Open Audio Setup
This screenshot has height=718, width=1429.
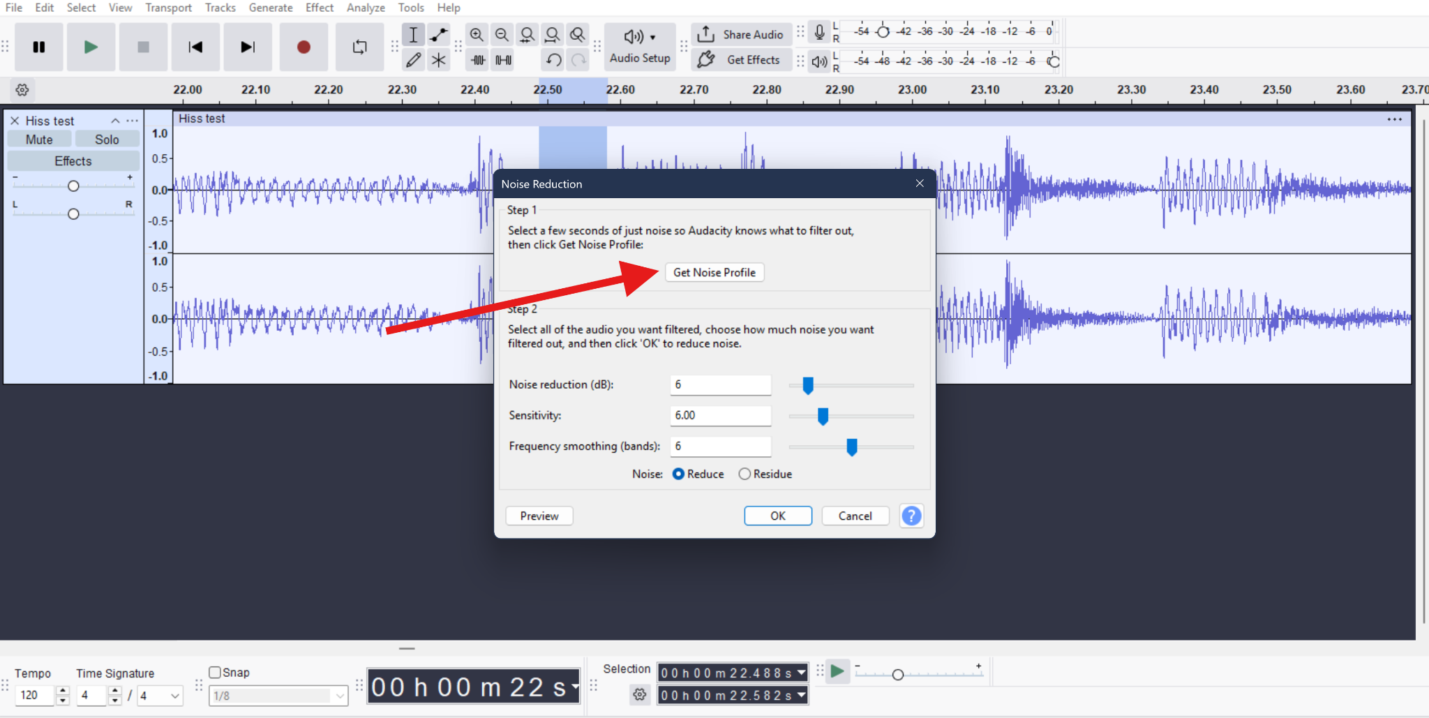tap(638, 47)
